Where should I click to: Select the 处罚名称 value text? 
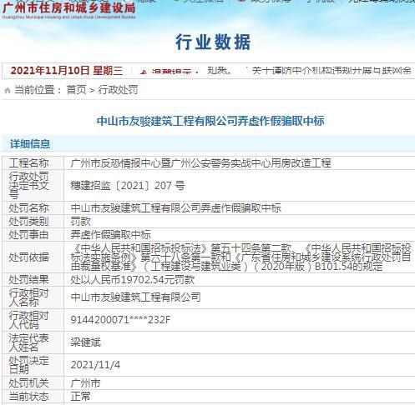pos(176,208)
